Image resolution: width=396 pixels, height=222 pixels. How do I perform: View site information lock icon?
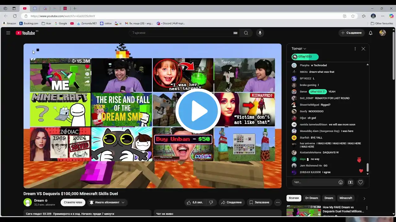click(26, 16)
